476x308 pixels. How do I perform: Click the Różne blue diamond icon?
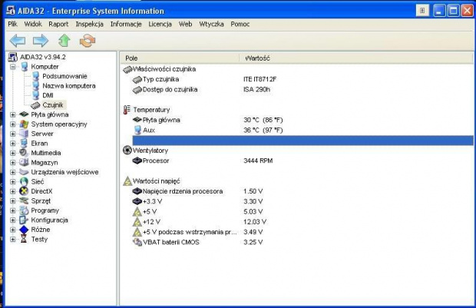click(24, 230)
